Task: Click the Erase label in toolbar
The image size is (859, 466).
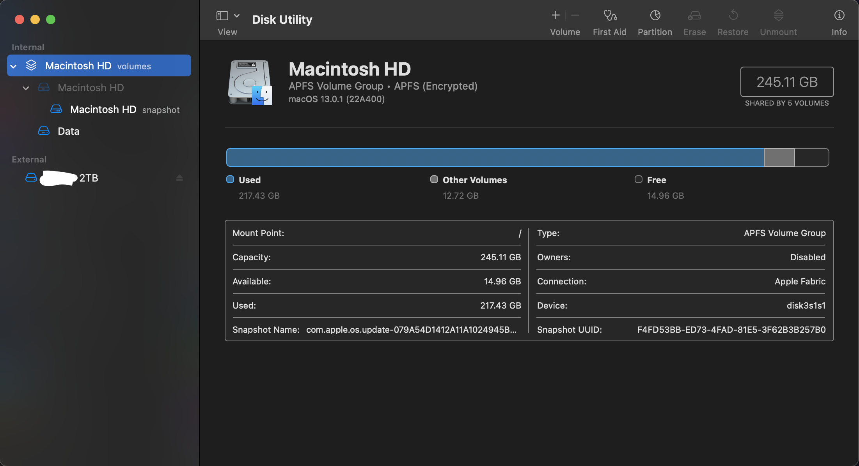Action: tap(694, 32)
